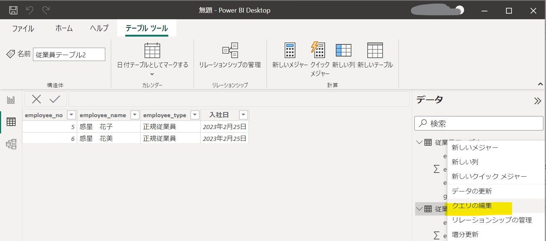This screenshot has height=241, width=546.
Task: Click the Save icon in the title bar
Action: tap(13, 10)
